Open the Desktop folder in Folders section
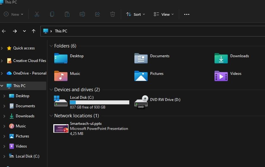265x167 pixels. coord(61,58)
